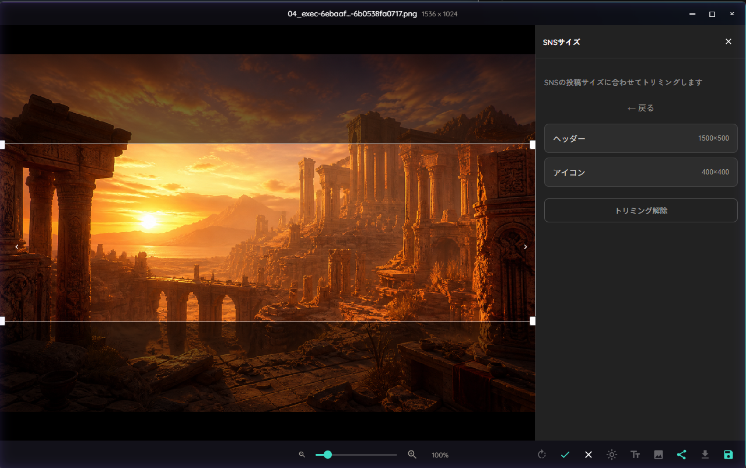Open the brightness adjustment tool

(612, 455)
